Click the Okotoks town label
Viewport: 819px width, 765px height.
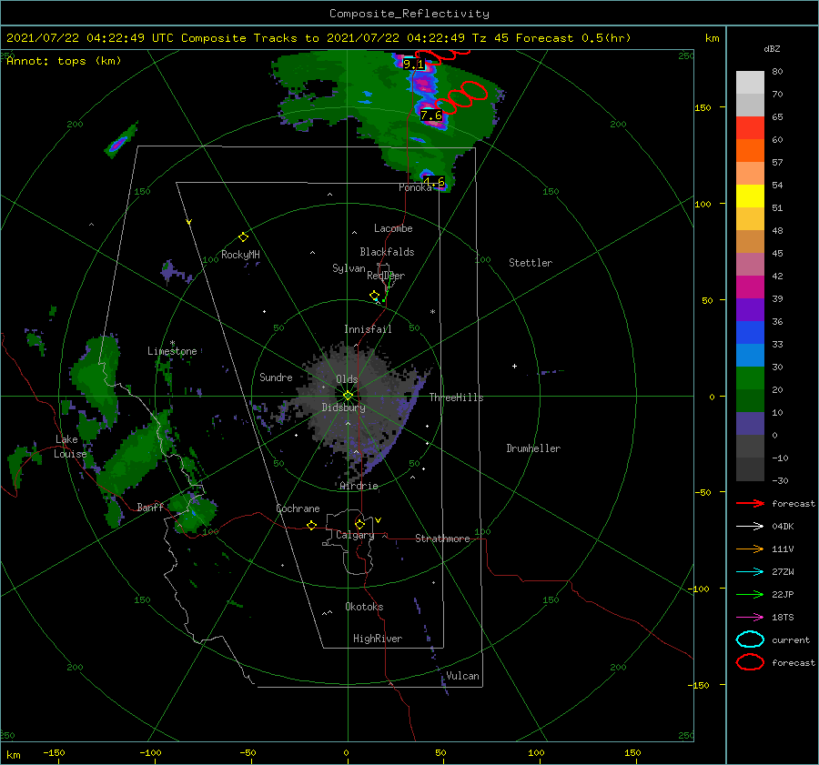tap(364, 607)
